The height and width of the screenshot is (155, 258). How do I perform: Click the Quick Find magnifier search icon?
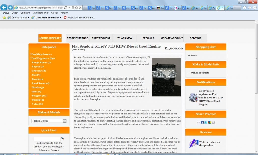63,138
